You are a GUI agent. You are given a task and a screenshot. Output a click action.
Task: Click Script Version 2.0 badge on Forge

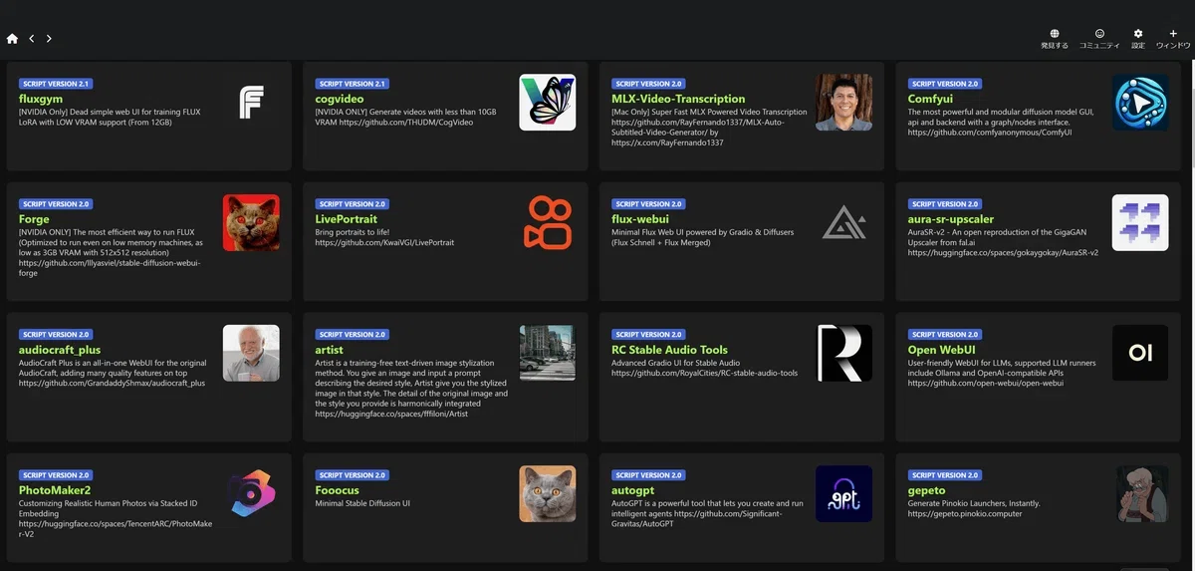coord(56,204)
